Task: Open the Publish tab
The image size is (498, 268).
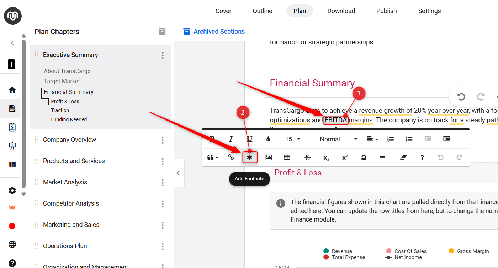Action: tap(386, 11)
